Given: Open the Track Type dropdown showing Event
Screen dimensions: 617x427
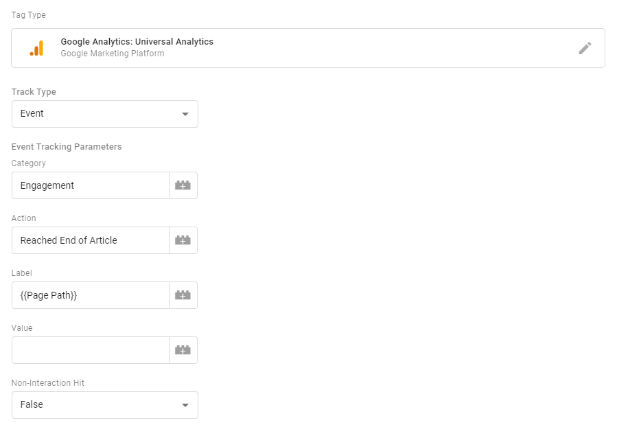Looking at the screenshot, I should click(x=105, y=114).
